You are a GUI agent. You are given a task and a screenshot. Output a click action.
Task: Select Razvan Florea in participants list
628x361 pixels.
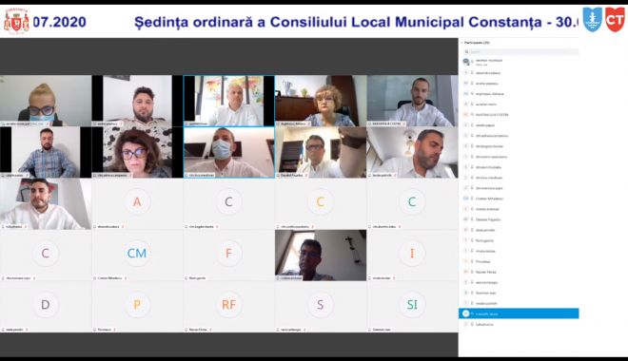[x=486, y=272]
